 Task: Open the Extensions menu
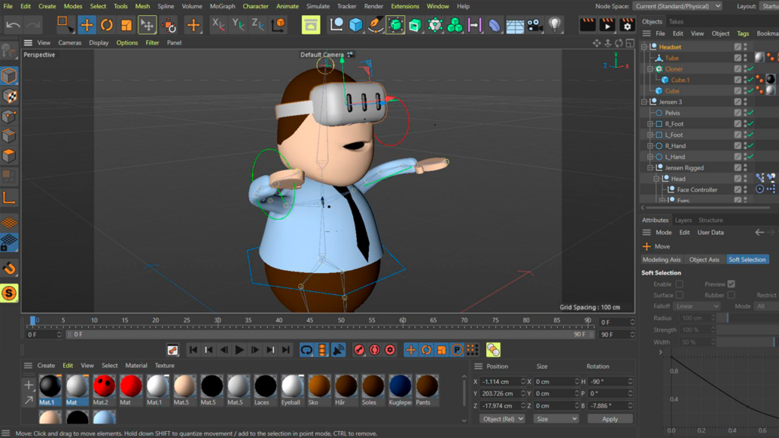pos(405,6)
